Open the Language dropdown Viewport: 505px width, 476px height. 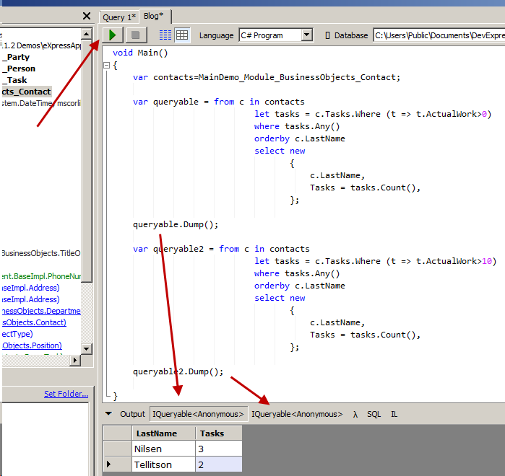pos(306,35)
